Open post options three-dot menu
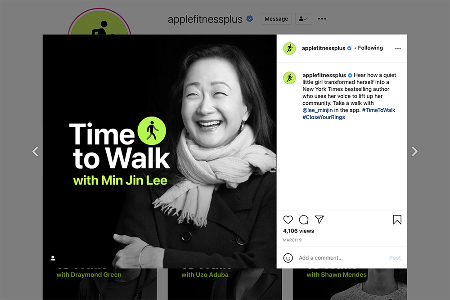The image size is (450, 300). point(398,49)
